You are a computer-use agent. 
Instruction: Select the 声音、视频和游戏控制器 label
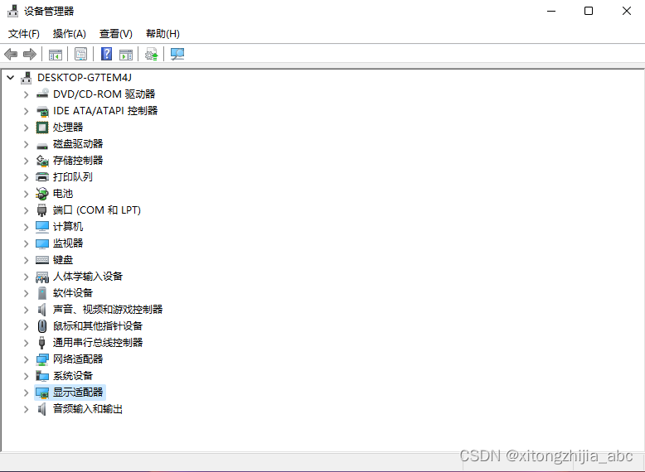point(108,310)
